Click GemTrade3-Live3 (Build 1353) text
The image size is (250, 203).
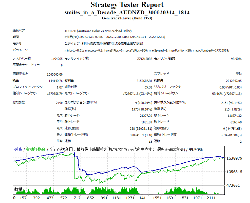(127, 18)
